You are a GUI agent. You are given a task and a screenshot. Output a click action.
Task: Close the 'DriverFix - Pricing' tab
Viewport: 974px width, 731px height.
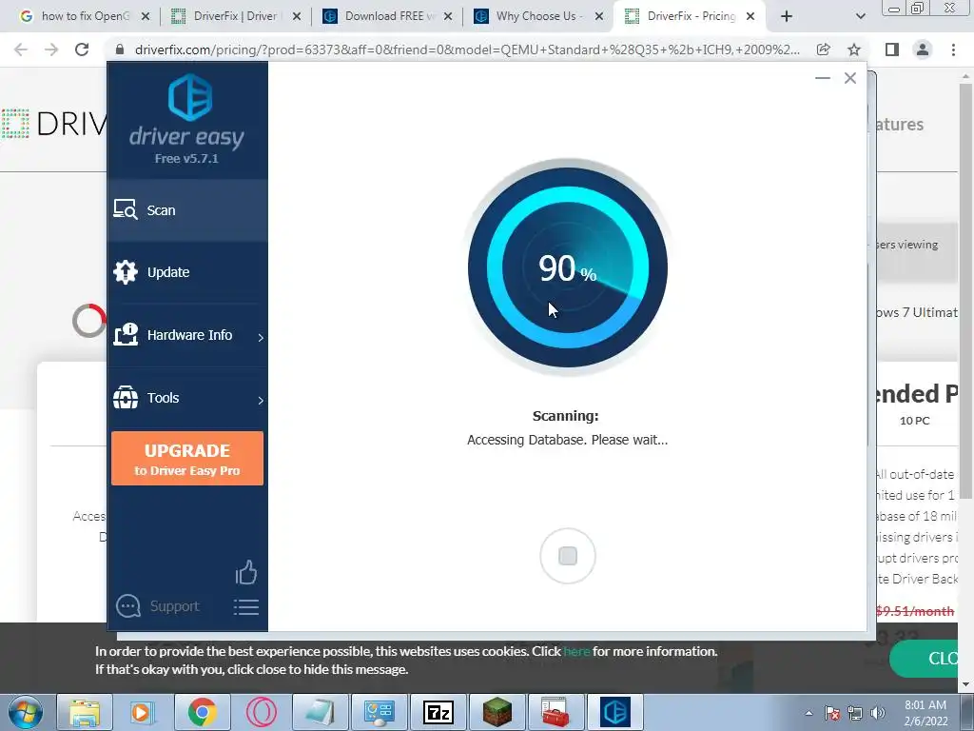[x=750, y=16]
